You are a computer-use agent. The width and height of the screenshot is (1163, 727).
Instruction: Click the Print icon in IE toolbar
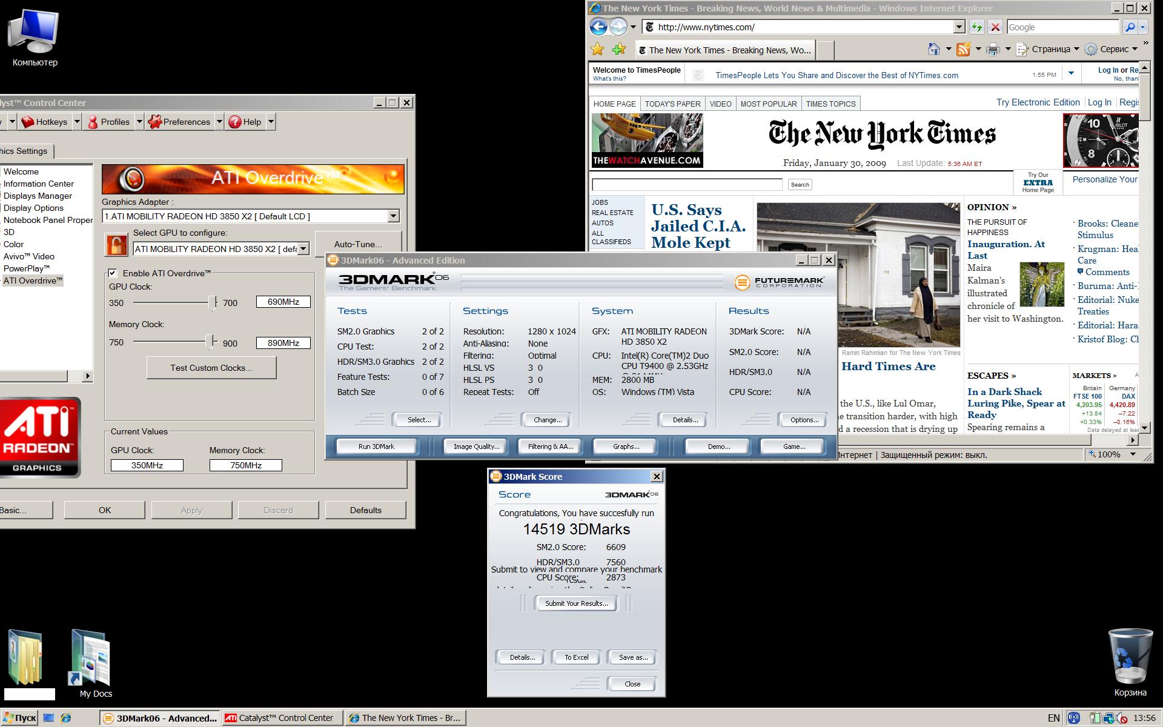[993, 49]
